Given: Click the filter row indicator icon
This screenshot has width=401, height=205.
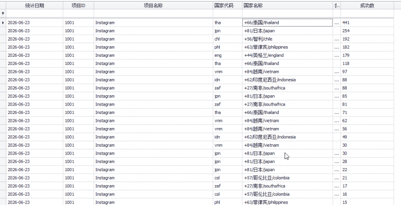Looking at the screenshot, I should (x=3, y=13).
